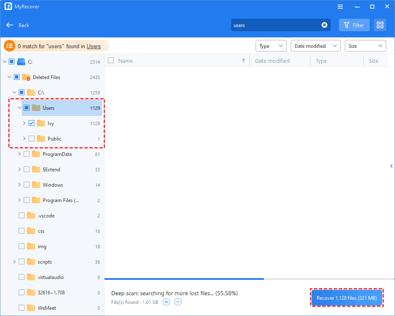The width and height of the screenshot is (395, 316).
Task: Click the orange match summary list icon
Action: (9, 46)
